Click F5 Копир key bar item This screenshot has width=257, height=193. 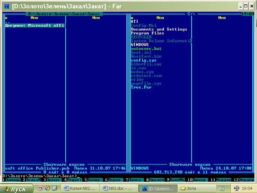point(93,180)
